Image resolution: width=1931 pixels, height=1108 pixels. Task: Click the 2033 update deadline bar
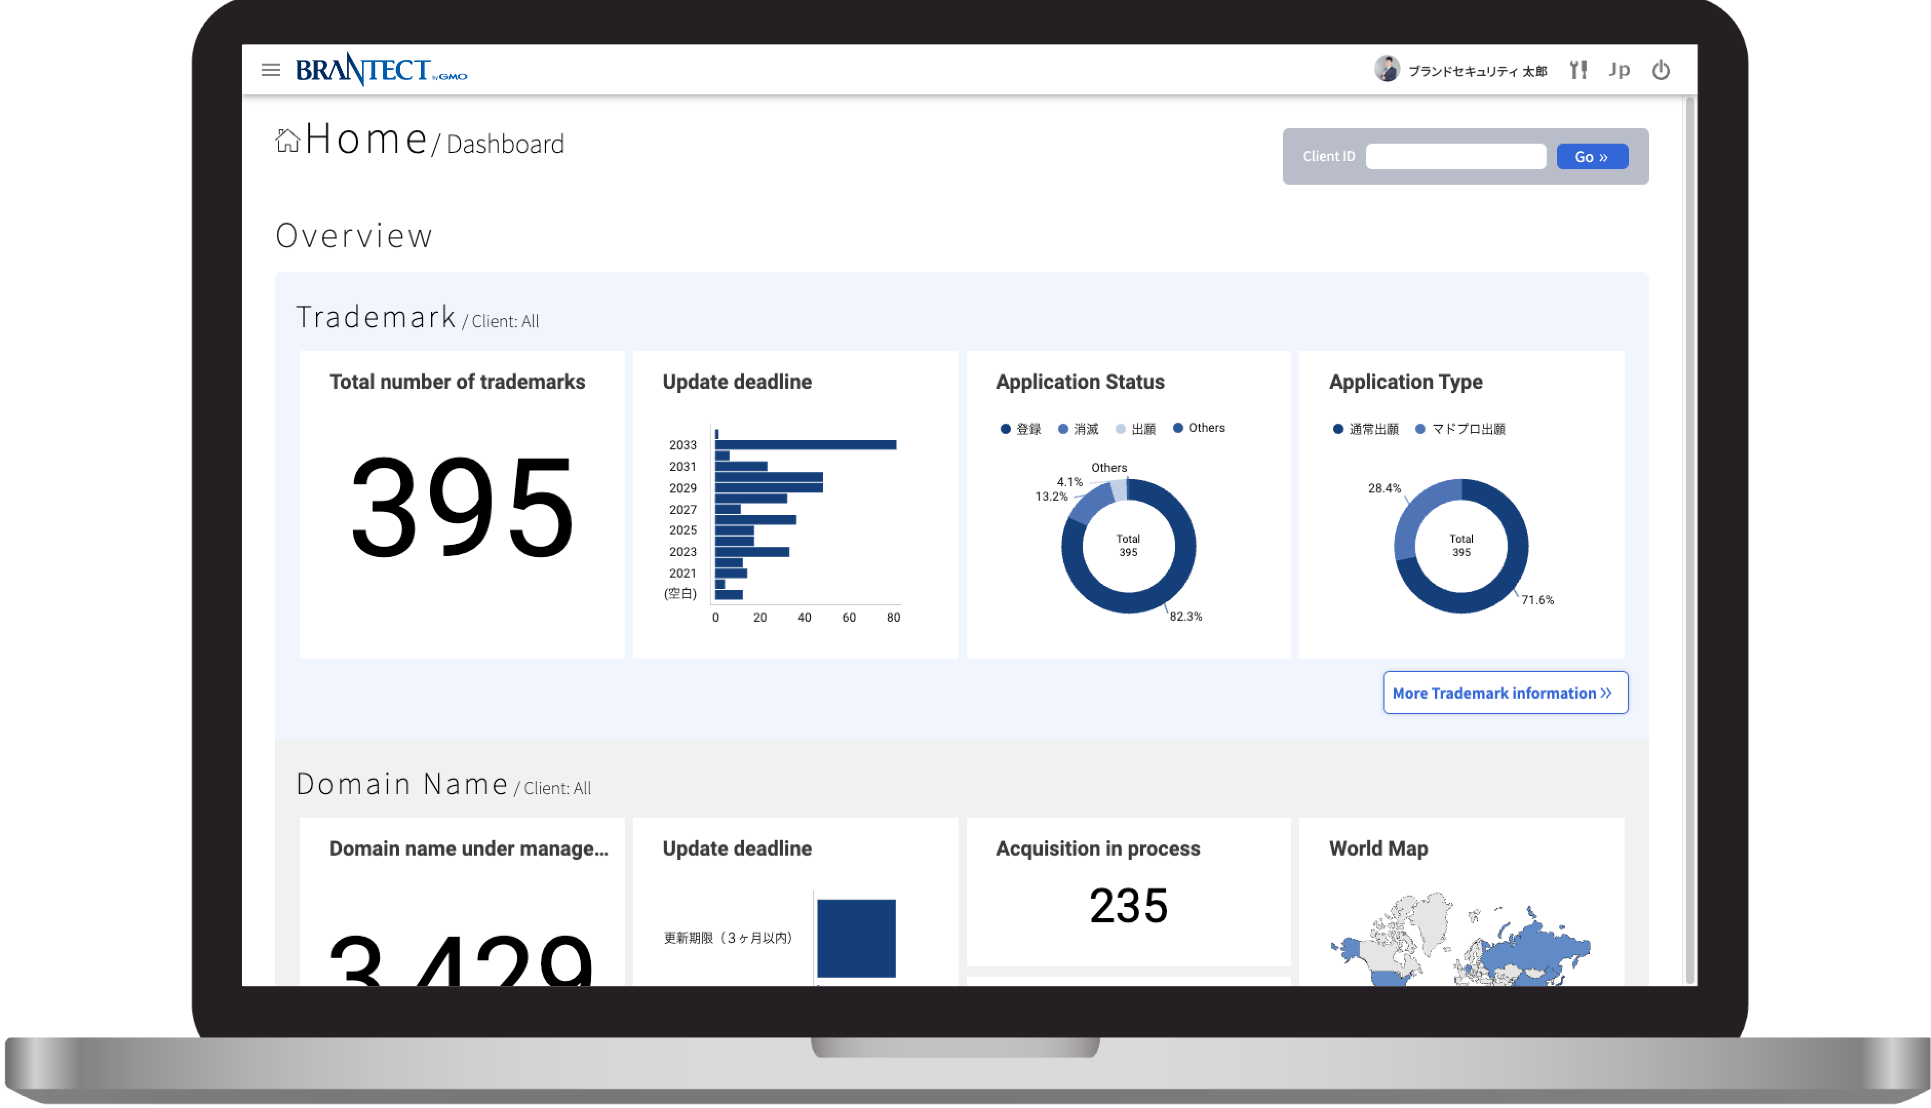805,445
